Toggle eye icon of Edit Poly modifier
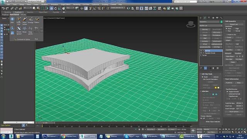This screenshot has width=247, height=139. tap(201, 51)
